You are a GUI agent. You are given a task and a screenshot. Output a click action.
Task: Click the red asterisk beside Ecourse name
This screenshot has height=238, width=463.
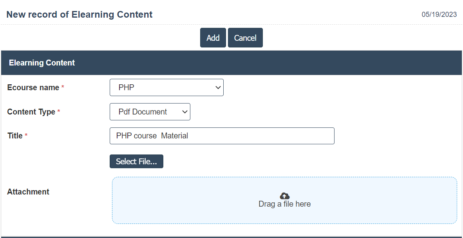point(63,87)
